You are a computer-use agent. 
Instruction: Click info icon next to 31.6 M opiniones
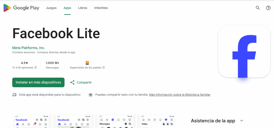point(36,67)
